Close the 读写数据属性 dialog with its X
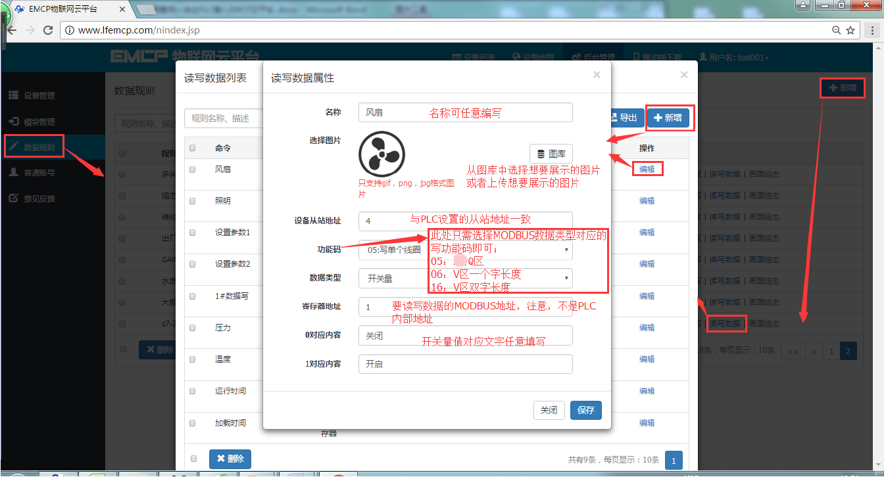Screen dimensions: 886x477 [x=597, y=75]
